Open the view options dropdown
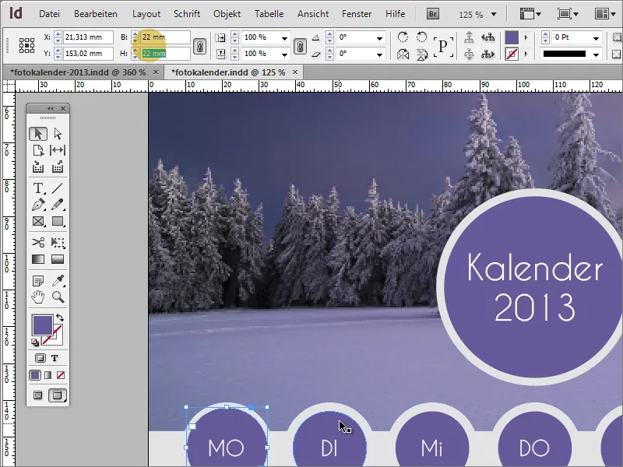Viewport: 623px width, 467px height. point(530,14)
